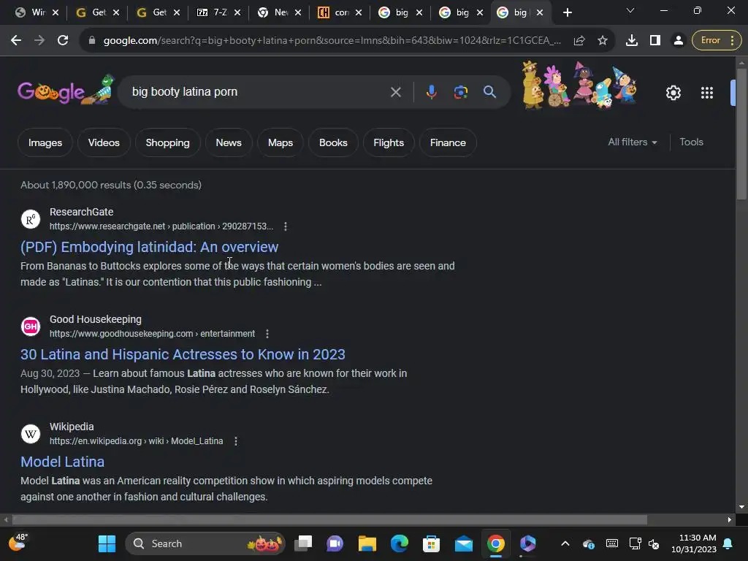Open the taskbar clock showing 11:30 AM

(x=694, y=543)
